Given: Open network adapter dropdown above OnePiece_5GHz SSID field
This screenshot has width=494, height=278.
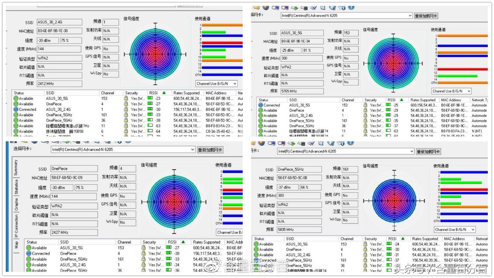Looking at the screenshot, I should pos(346,151).
